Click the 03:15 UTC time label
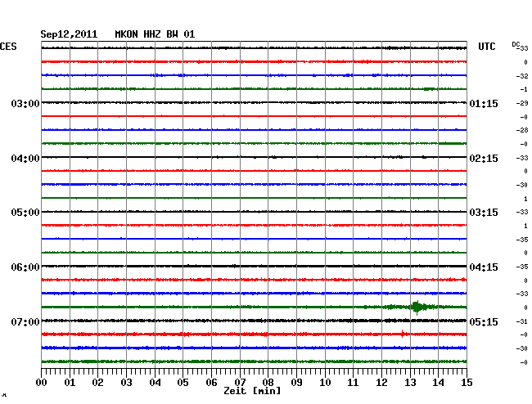The width and height of the screenshot is (532, 404). point(484,213)
